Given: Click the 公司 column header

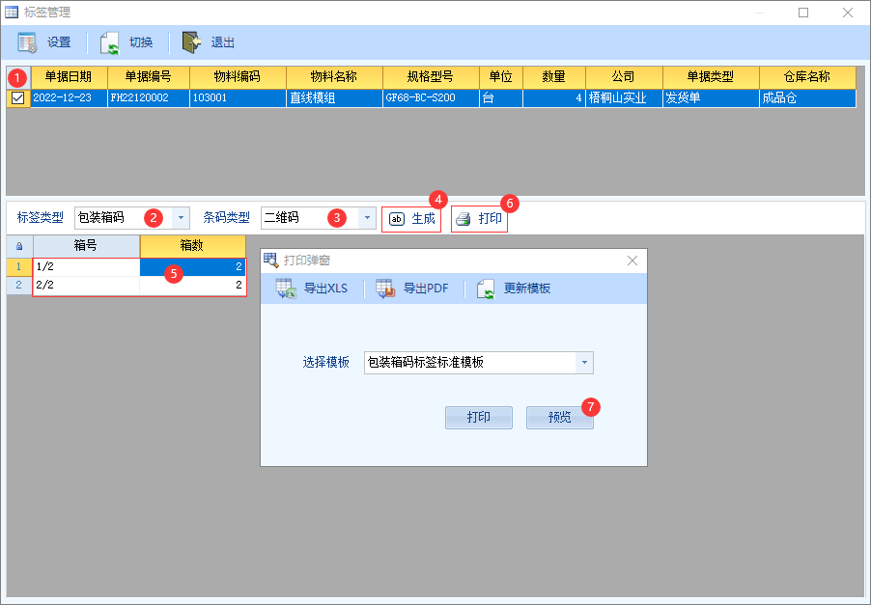Looking at the screenshot, I should [624, 77].
